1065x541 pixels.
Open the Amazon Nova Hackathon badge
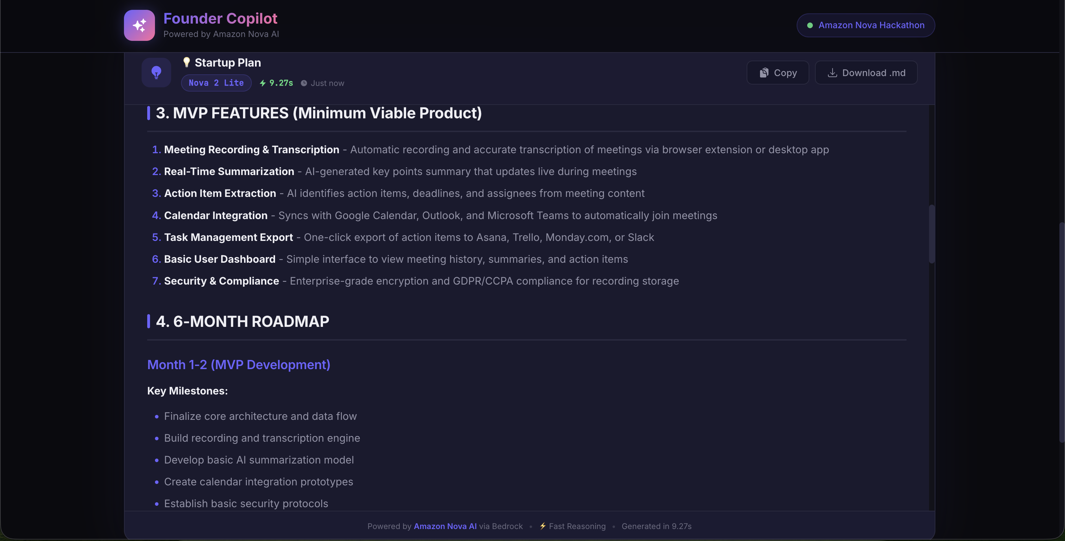[x=865, y=25]
